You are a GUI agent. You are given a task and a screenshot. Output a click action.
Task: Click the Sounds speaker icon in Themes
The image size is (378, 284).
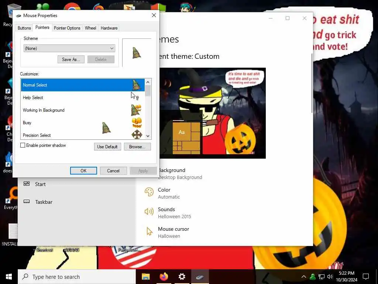coord(149,212)
